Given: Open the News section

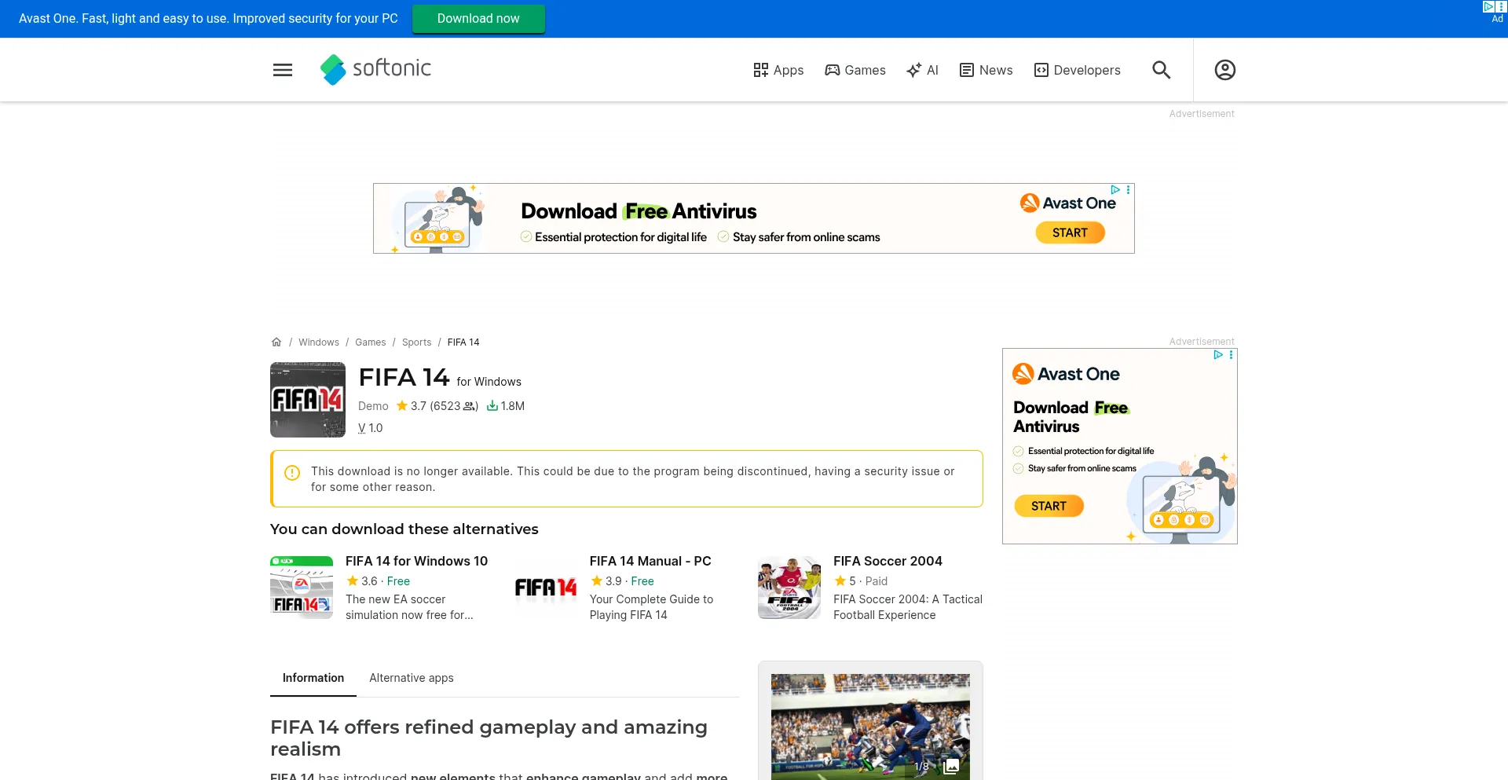Looking at the screenshot, I should tap(986, 70).
